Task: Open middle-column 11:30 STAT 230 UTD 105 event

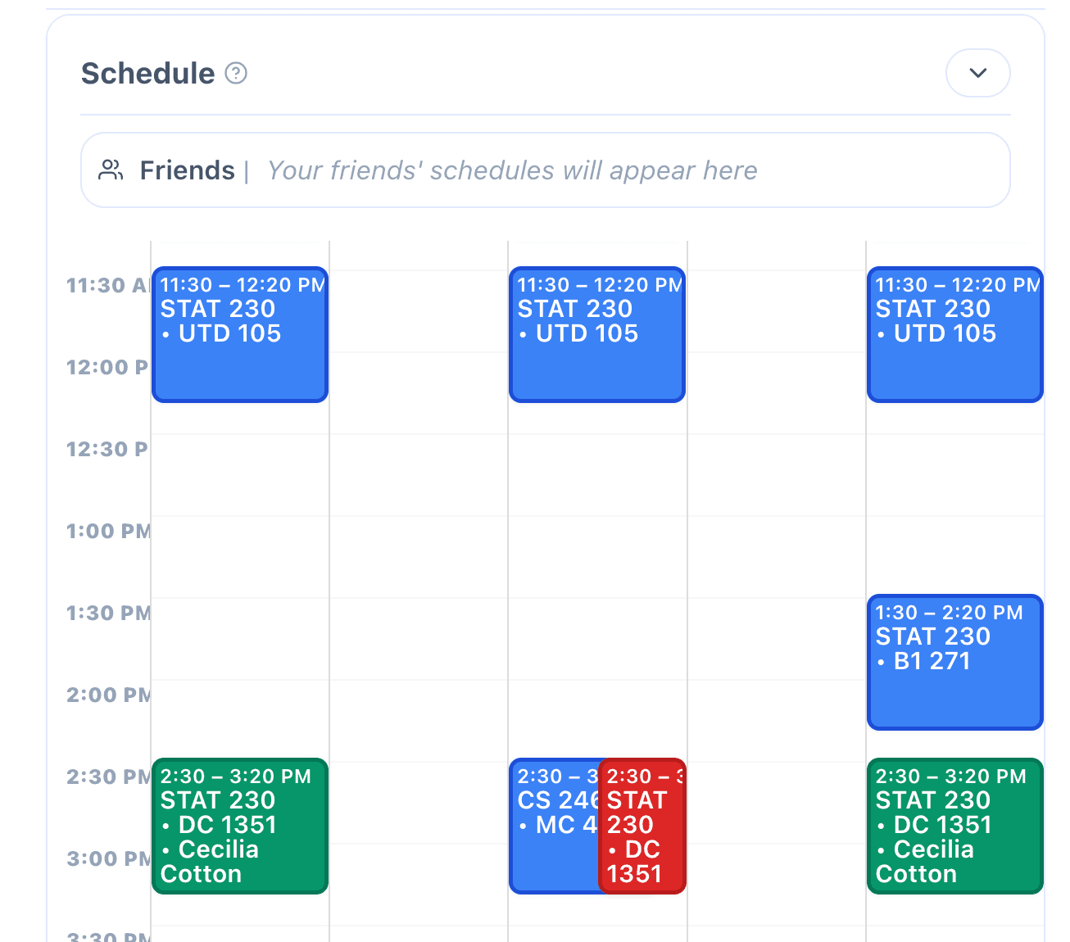Action: 596,334
